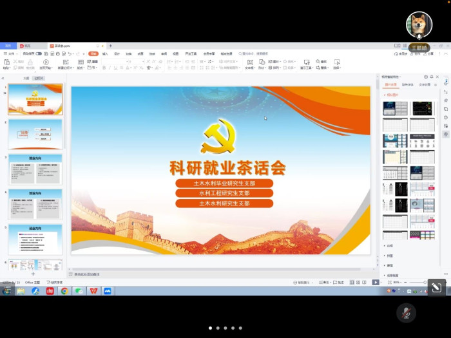
Task: Click the Print icon in quick access bar
Action: (x=58, y=53)
